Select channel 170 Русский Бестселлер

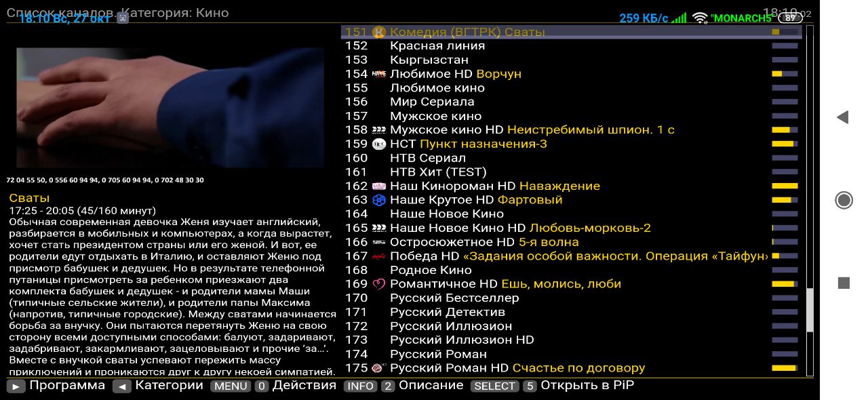pos(571,298)
